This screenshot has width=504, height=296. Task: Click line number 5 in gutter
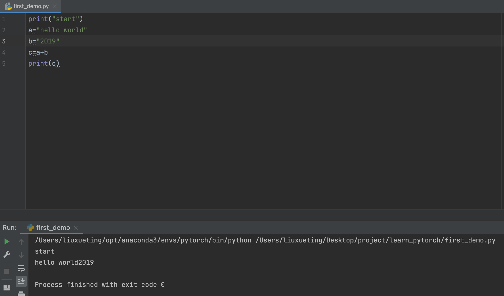tap(4, 64)
